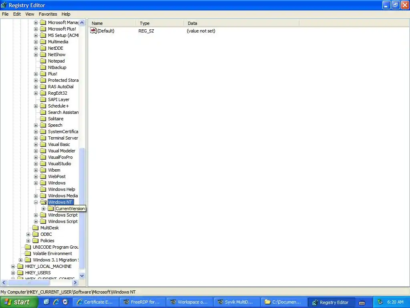The width and height of the screenshot is (410, 308).
Task: Expand the Wbem key
Action: (x=36, y=170)
